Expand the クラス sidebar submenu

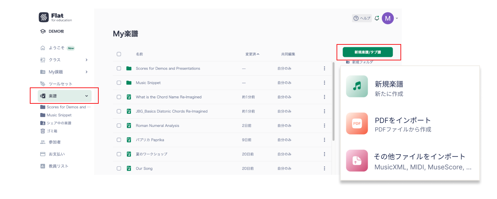(x=86, y=60)
